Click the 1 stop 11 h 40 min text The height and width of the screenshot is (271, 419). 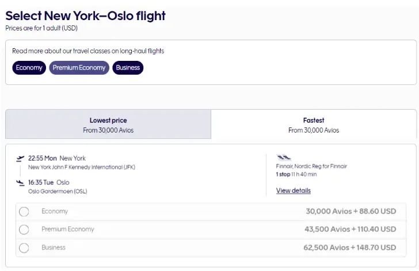tap(296, 174)
